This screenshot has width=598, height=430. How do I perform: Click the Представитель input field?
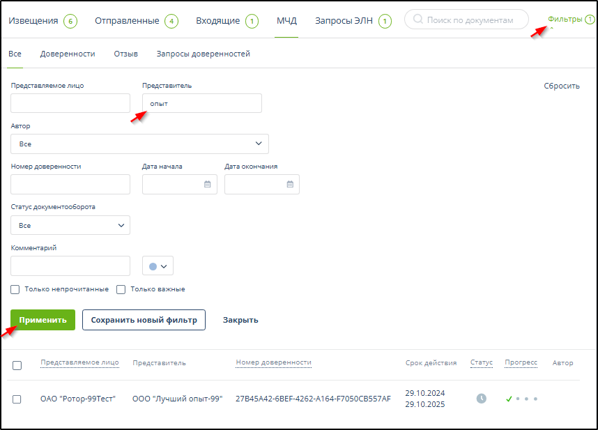click(x=202, y=103)
